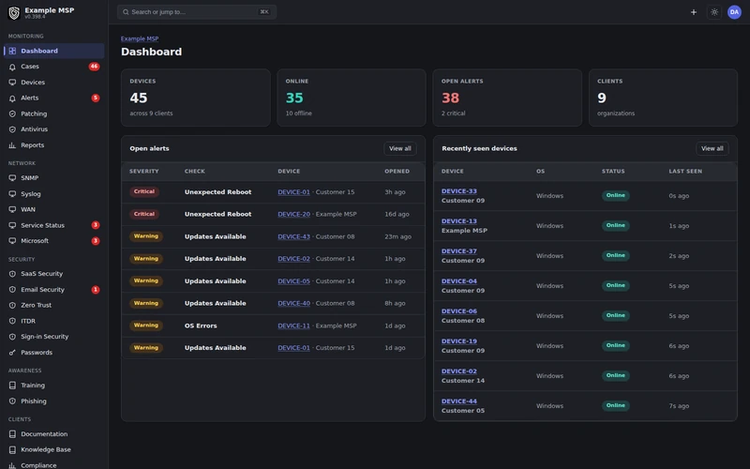Click the SNMP monitor icon
750x469 pixels.
coord(12,178)
